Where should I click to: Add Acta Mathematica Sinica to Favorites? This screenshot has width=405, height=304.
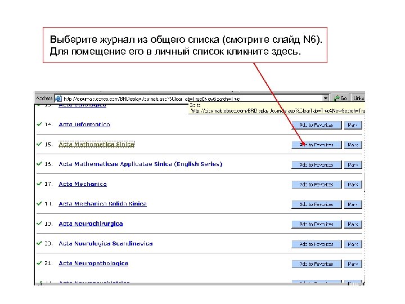coord(316,145)
